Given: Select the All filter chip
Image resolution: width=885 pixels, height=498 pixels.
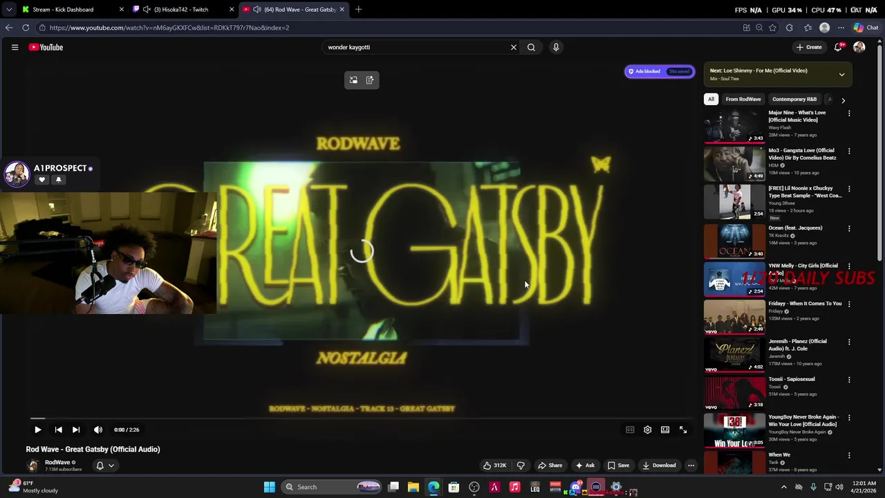Looking at the screenshot, I should (x=711, y=99).
